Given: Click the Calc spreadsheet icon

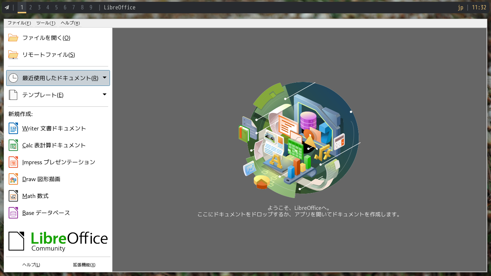Looking at the screenshot, I should pos(13,145).
